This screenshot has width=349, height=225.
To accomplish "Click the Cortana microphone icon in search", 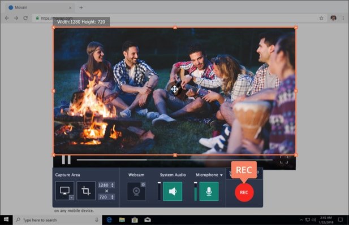I will point(97,220).
